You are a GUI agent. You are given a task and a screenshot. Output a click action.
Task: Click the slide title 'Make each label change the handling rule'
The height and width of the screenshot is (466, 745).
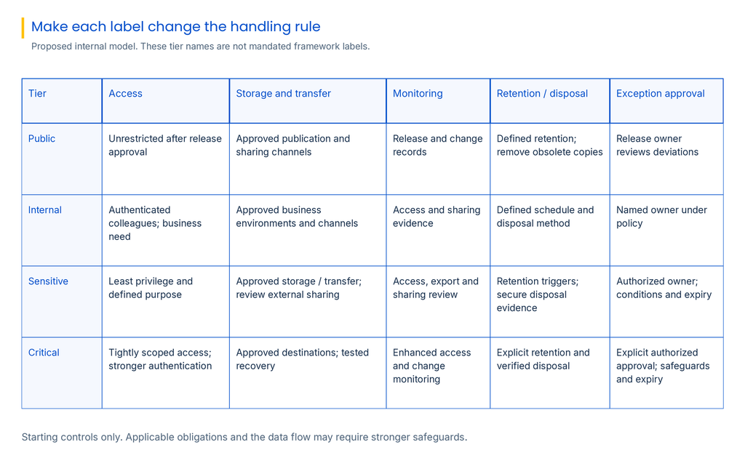click(x=176, y=27)
